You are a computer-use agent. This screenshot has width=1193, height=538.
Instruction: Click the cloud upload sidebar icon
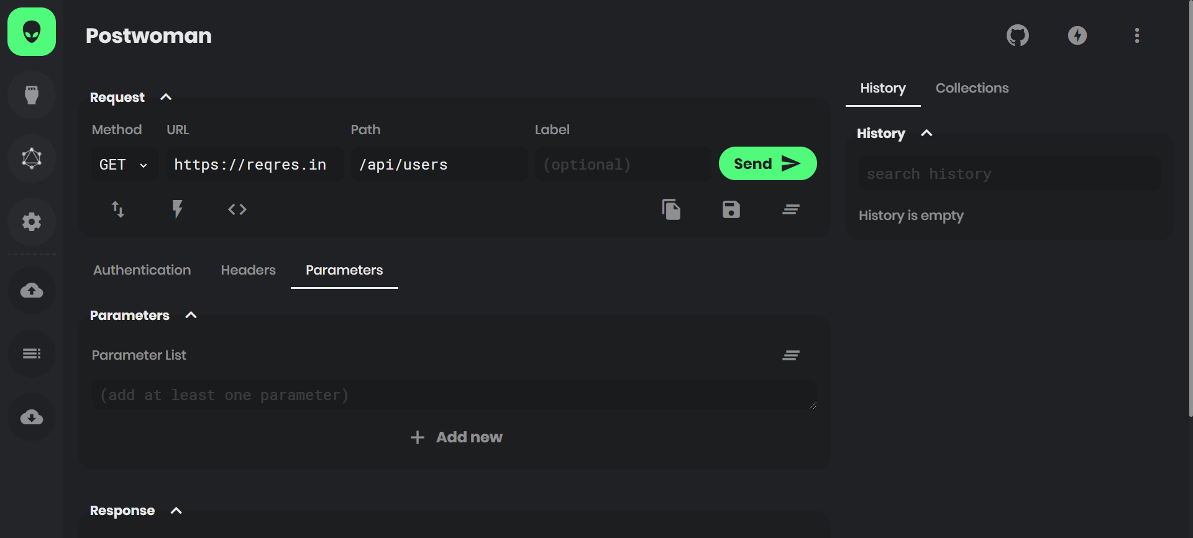coord(32,290)
